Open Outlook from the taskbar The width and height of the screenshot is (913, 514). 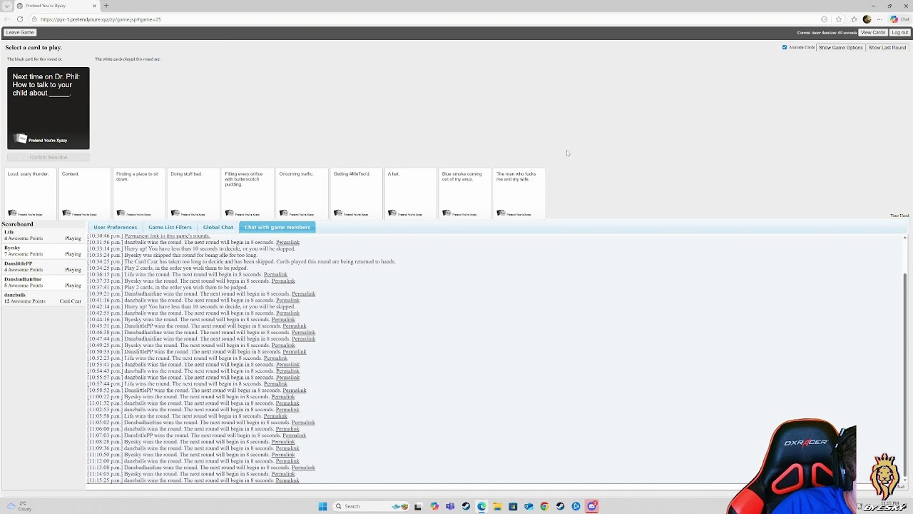click(x=529, y=506)
